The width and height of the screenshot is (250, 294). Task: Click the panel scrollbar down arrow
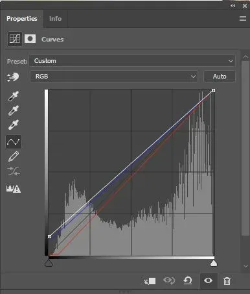pyautogui.click(x=245, y=266)
